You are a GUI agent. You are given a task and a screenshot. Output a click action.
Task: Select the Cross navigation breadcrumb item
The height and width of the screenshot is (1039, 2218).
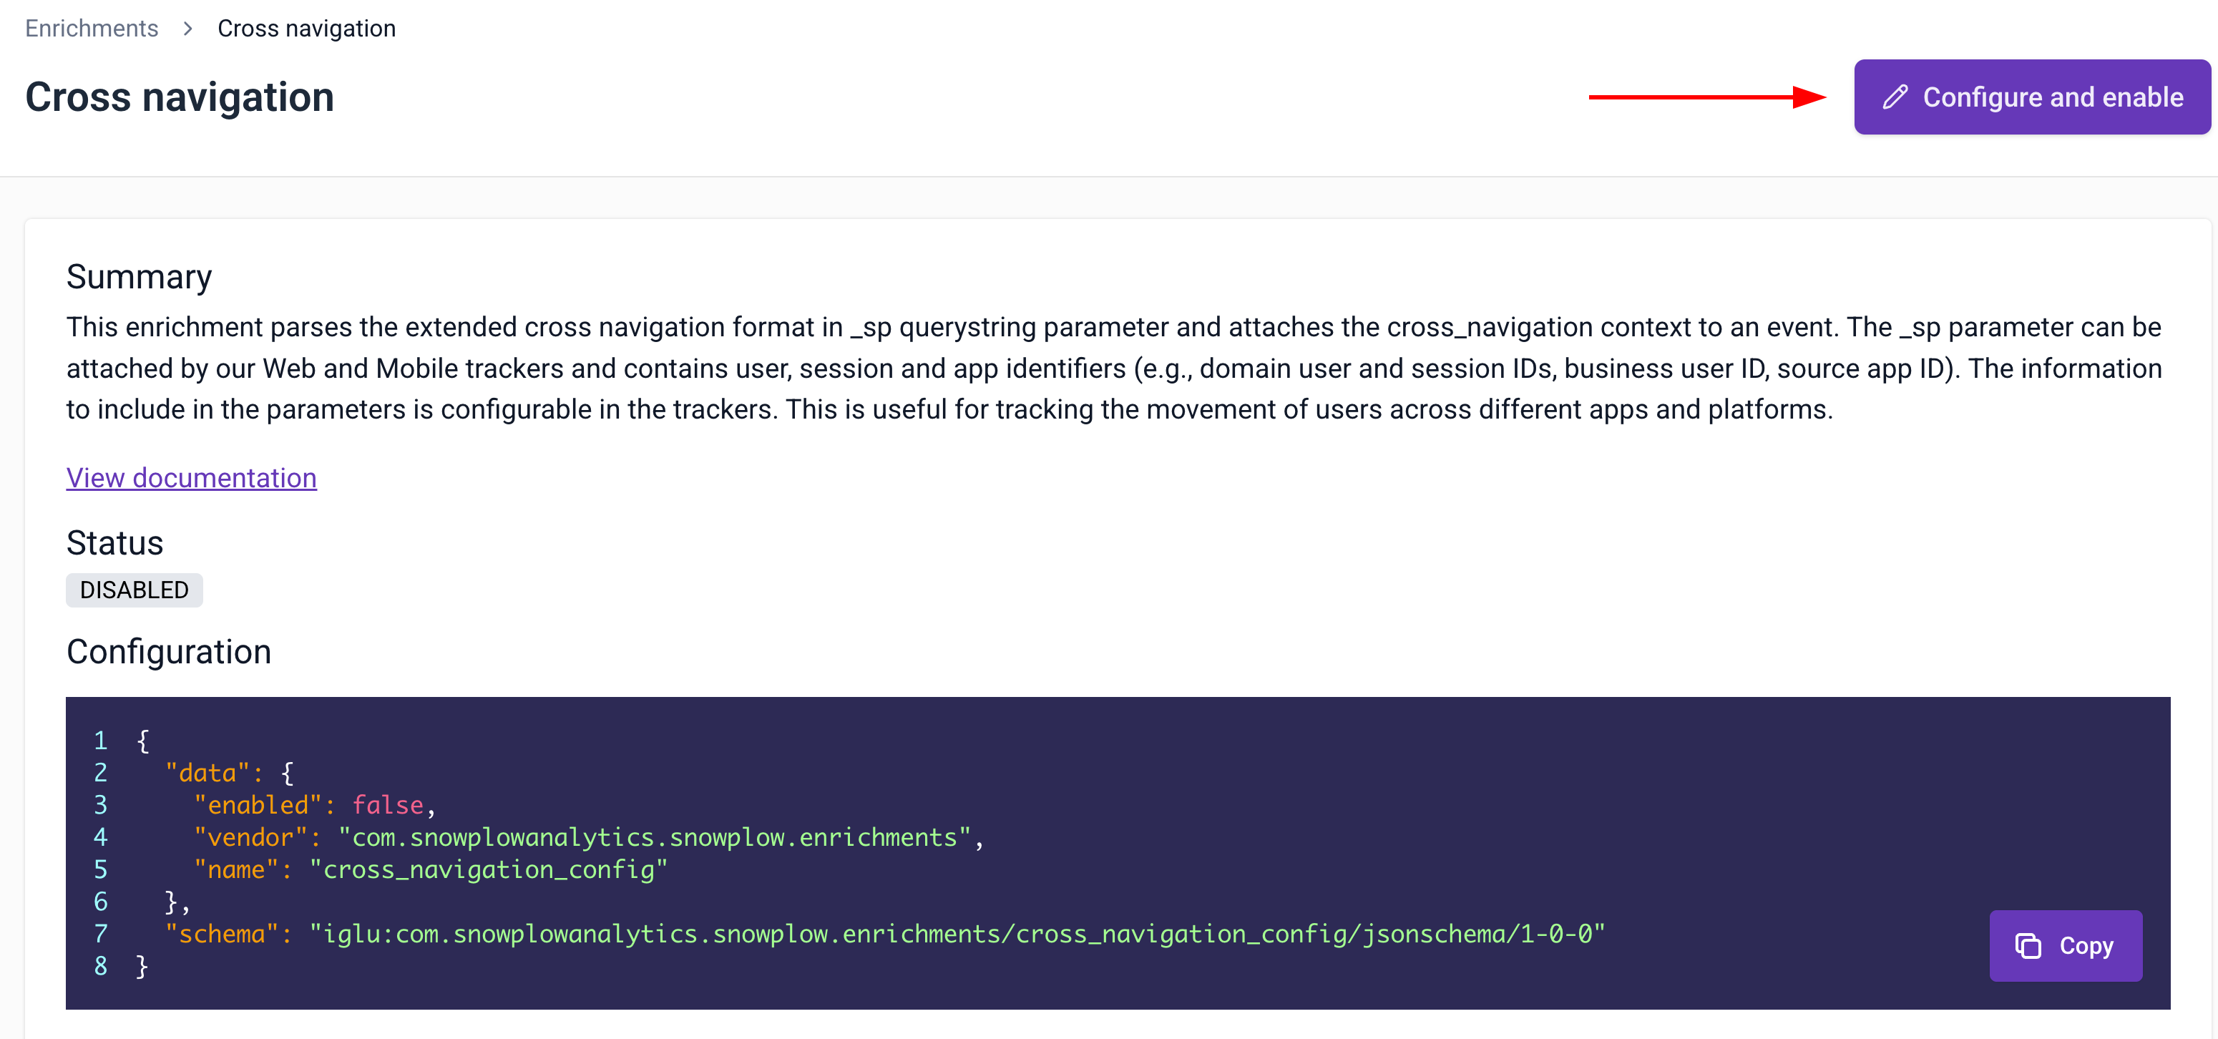click(306, 29)
